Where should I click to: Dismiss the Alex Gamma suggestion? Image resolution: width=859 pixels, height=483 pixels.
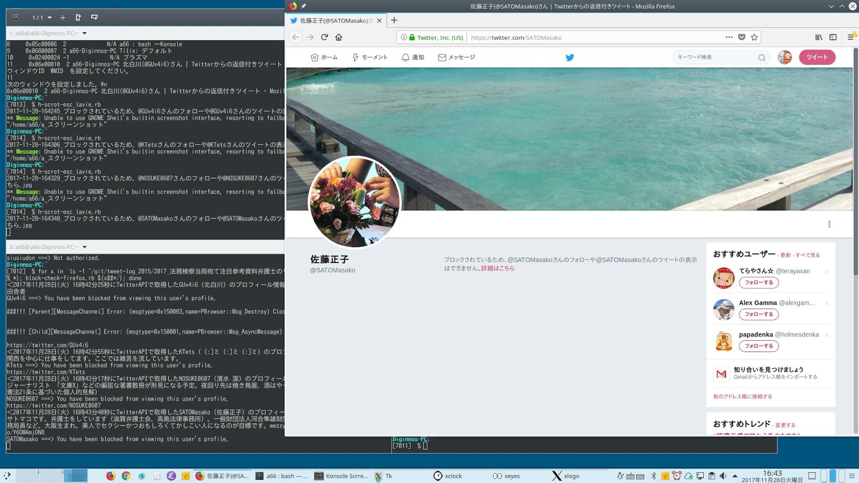(x=827, y=304)
